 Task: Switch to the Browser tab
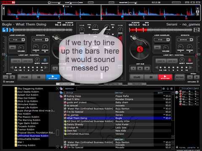pos(65,84)
